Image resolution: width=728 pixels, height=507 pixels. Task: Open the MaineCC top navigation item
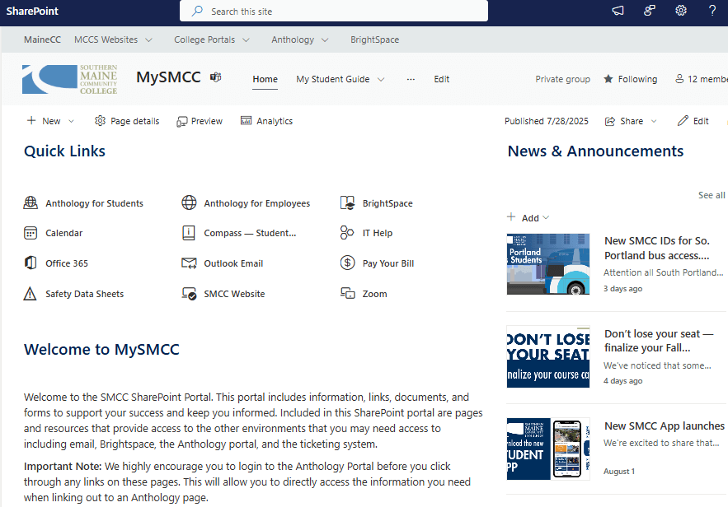click(x=42, y=40)
